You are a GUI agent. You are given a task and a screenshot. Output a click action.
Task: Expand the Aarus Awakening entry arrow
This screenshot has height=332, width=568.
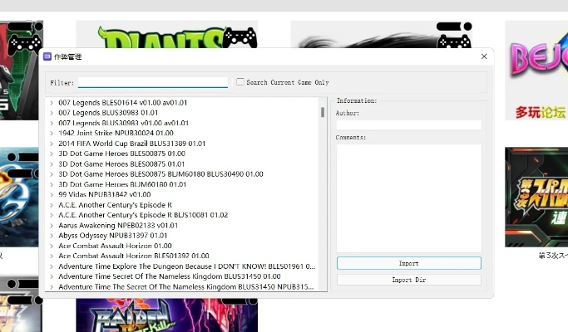pyautogui.click(x=52, y=225)
